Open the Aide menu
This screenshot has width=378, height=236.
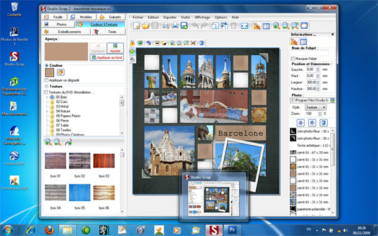pyautogui.click(x=235, y=18)
